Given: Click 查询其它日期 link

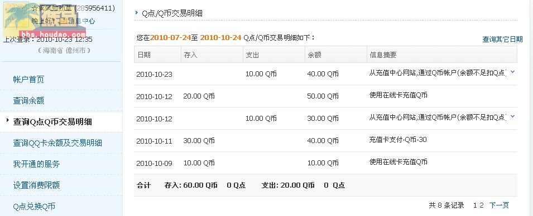Looking at the screenshot, I should [502, 40].
